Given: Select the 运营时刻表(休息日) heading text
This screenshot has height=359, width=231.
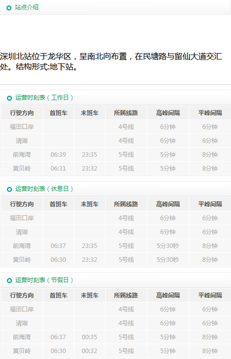Looking at the screenshot, I should [44, 189].
